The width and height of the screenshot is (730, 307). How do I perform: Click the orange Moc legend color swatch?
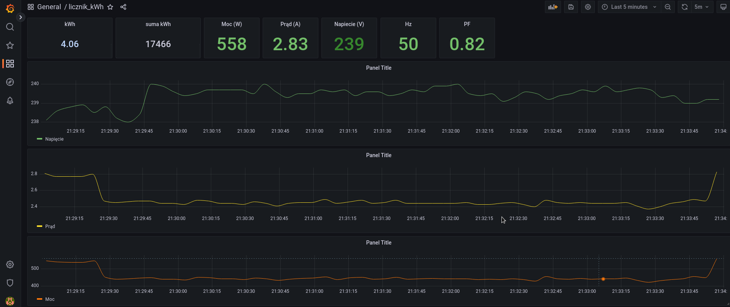point(39,299)
